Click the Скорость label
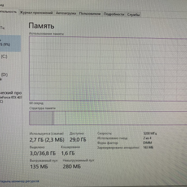 [105, 133]
